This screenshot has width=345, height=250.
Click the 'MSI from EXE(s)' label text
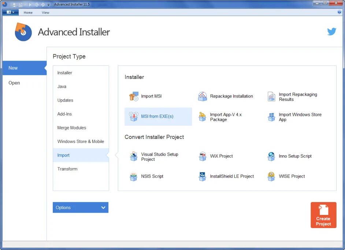157,116
